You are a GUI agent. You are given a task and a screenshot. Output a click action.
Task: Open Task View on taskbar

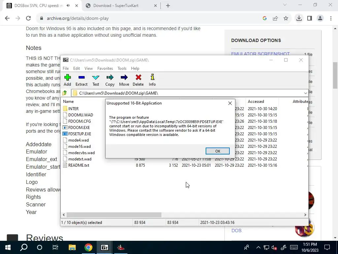(55, 247)
